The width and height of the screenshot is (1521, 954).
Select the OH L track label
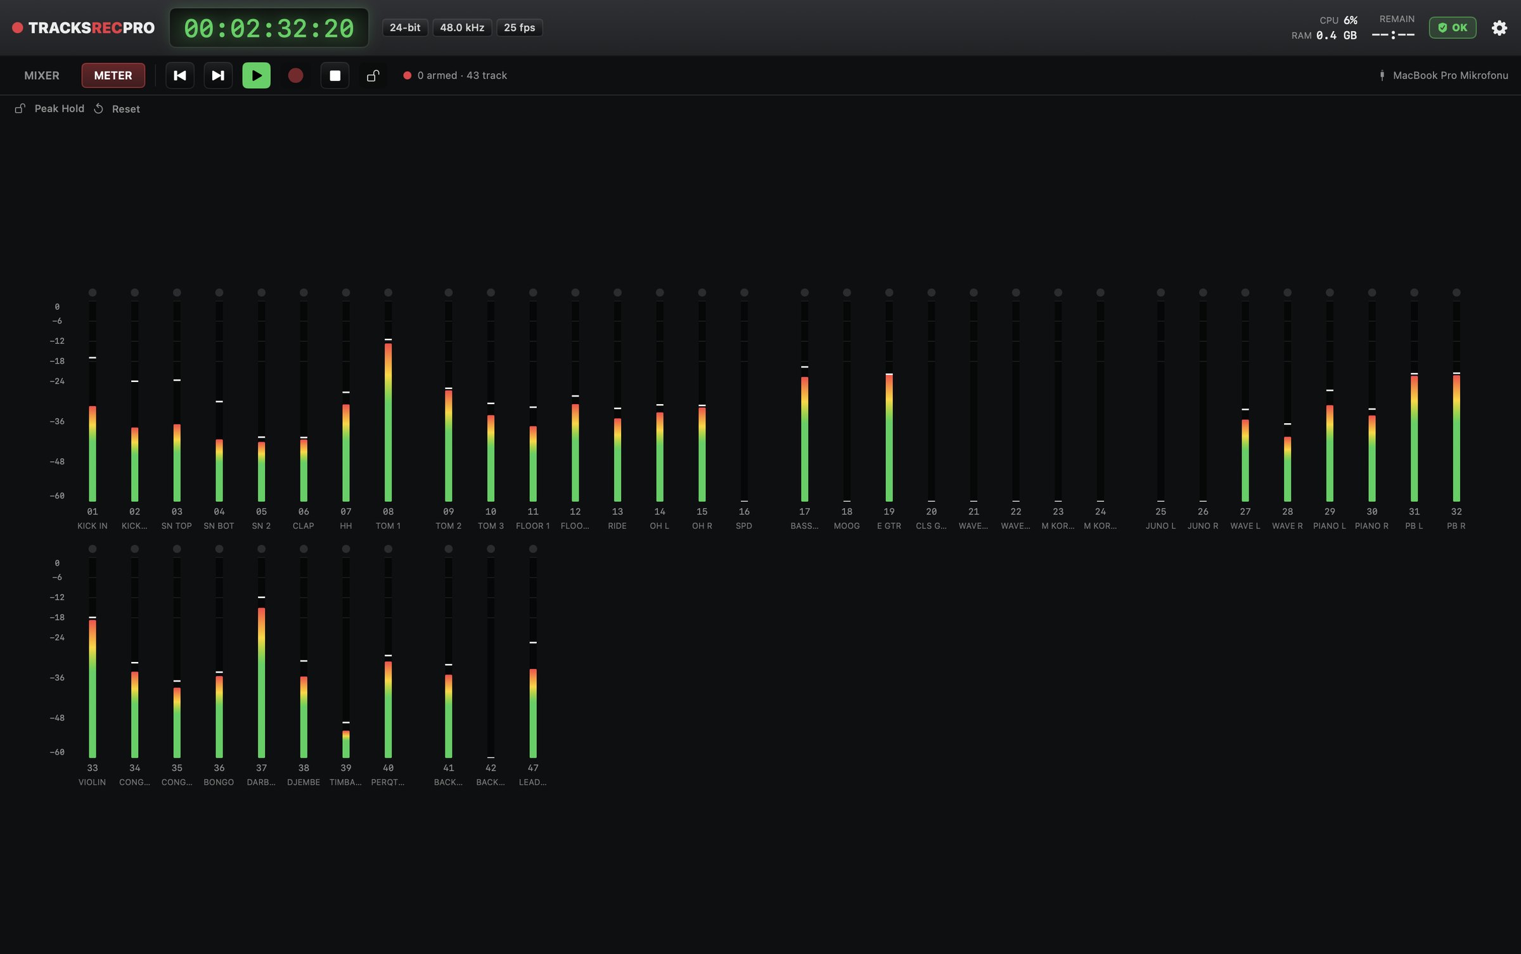click(x=660, y=526)
